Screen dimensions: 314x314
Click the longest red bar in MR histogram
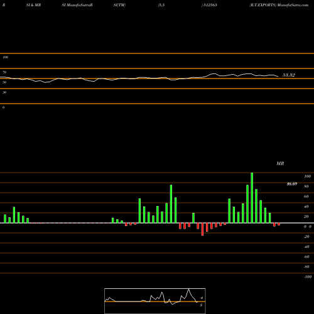pos(202,229)
